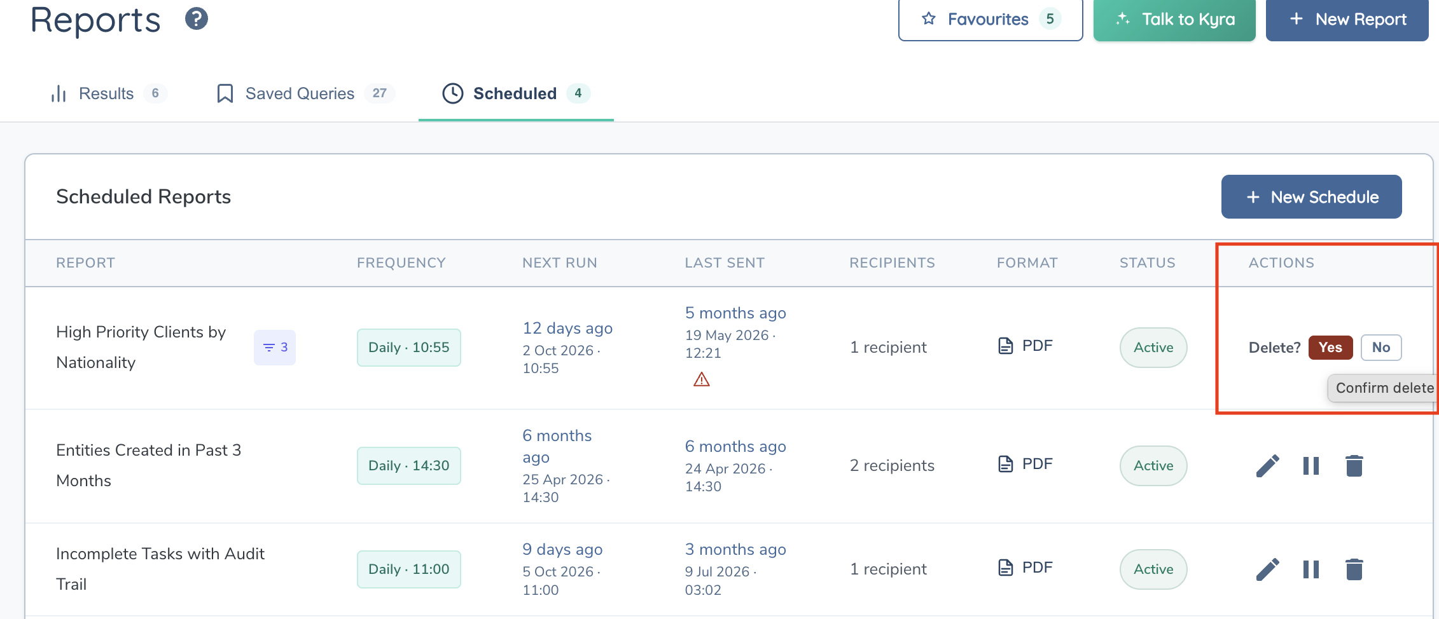Create a New Report
The height and width of the screenshot is (619, 1439).
pyautogui.click(x=1347, y=20)
